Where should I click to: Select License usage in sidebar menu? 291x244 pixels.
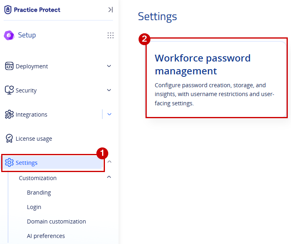point(34,139)
